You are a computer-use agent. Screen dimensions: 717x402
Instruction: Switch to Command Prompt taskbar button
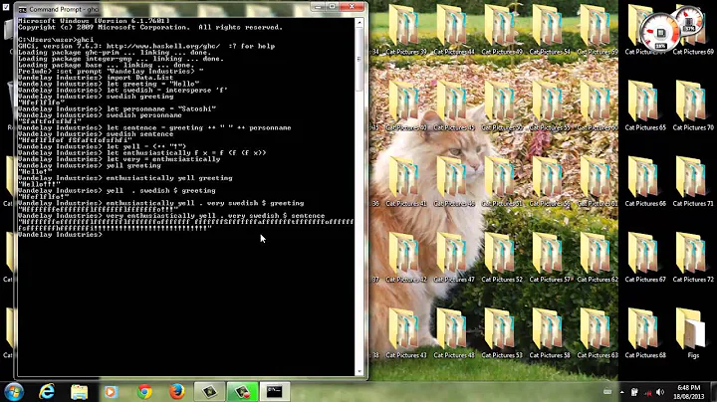point(275,392)
